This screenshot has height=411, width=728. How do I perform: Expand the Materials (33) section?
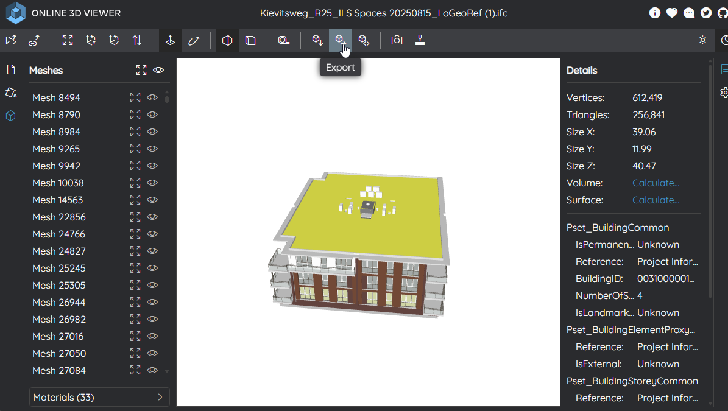pyautogui.click(x=99, y=397)
